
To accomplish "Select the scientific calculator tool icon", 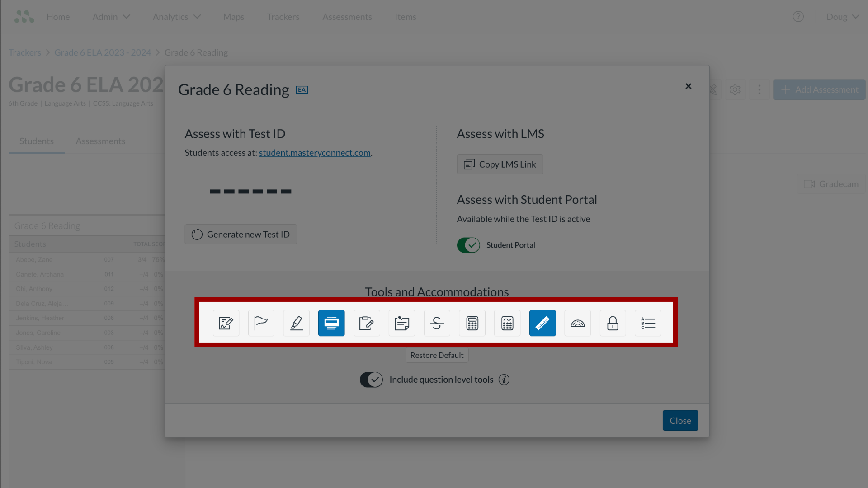I will (x=507, y=322).
